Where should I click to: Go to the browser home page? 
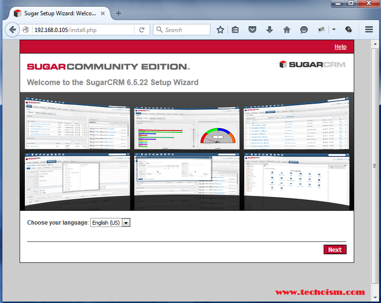(287, 30)
